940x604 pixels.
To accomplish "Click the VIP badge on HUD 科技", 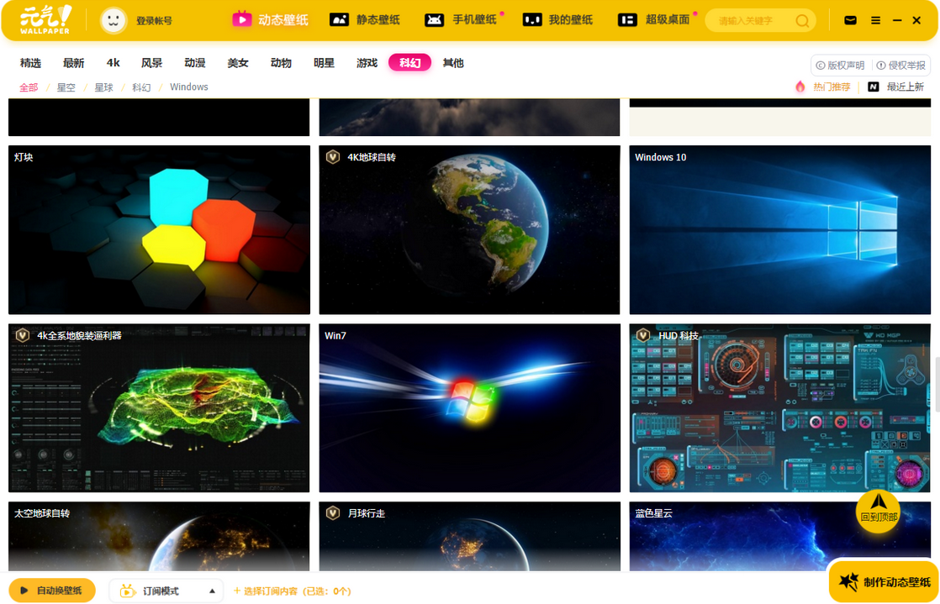I will click(x=643, y=335).
